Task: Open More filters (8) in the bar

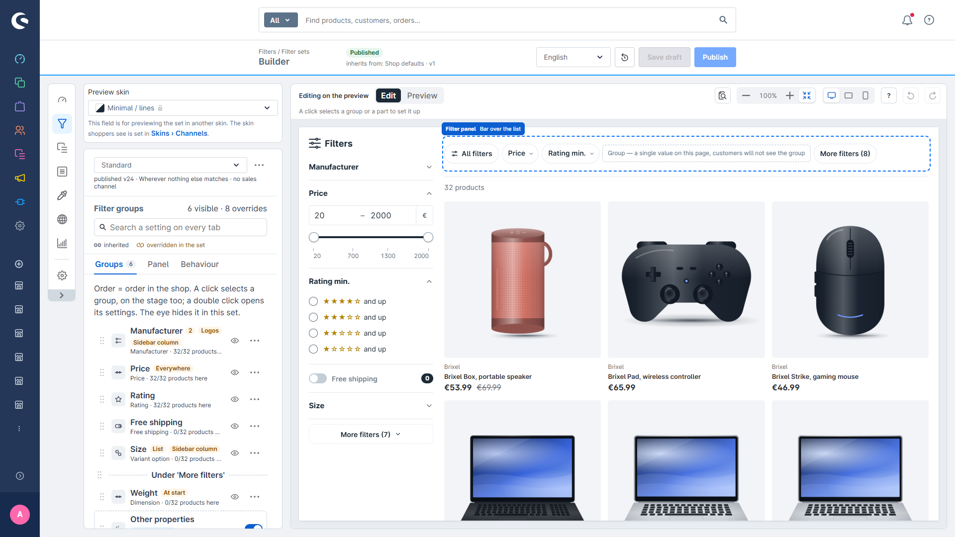Action: click(x=845, y=154)
